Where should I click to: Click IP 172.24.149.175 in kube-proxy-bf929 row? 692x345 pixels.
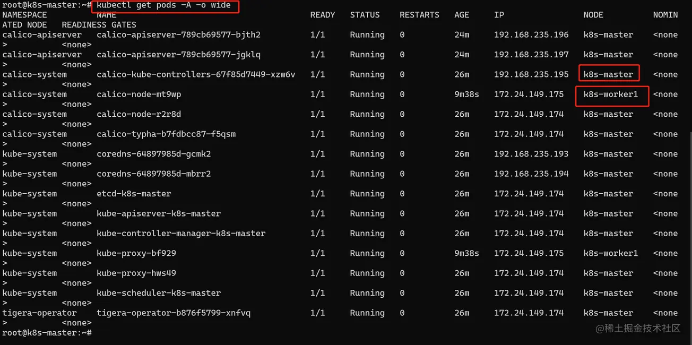click(x=529, y=254)
